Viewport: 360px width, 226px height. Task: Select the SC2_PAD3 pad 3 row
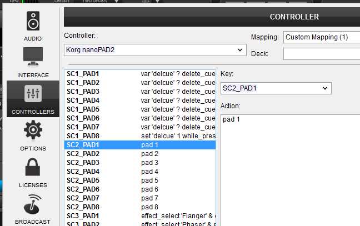coord(140,163)
